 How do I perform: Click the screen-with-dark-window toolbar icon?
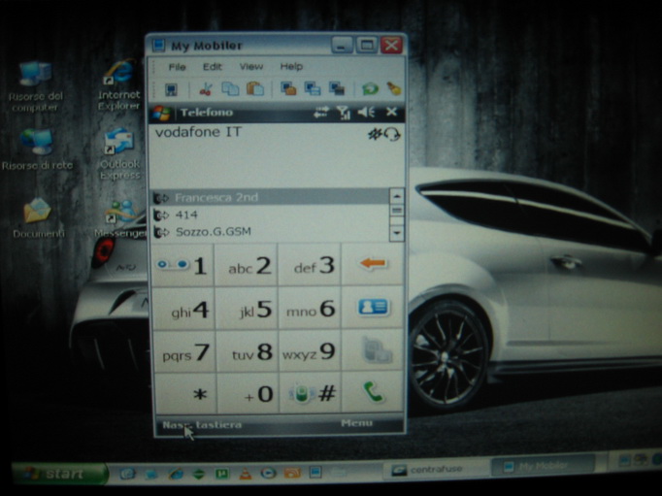tap(337, 88)
